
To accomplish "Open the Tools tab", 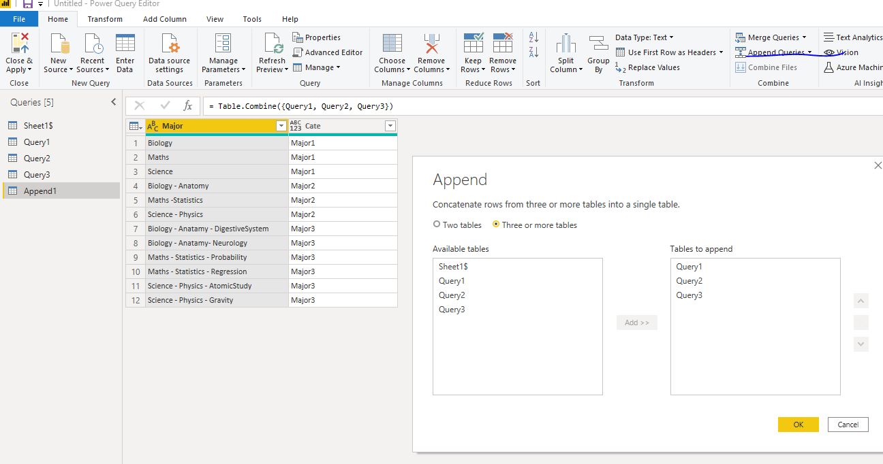I will pyautogui.click(x=252, y=19).
